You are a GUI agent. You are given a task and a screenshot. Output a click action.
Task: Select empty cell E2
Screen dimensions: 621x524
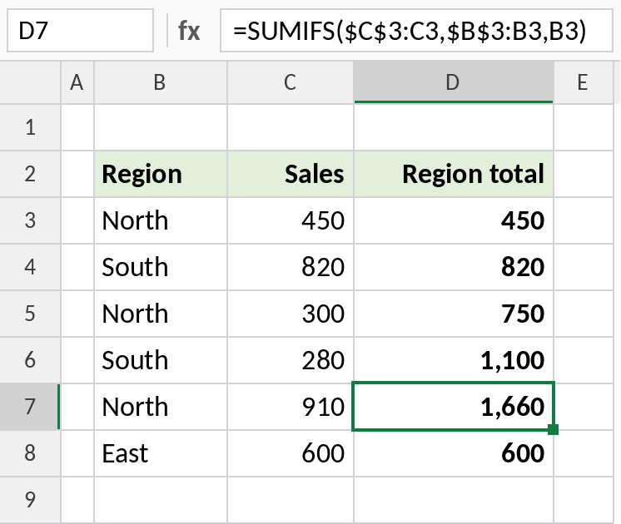tap(583, 174)
